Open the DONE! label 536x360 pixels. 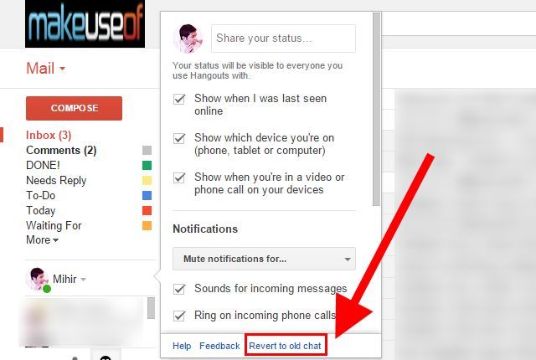point(43,165)
